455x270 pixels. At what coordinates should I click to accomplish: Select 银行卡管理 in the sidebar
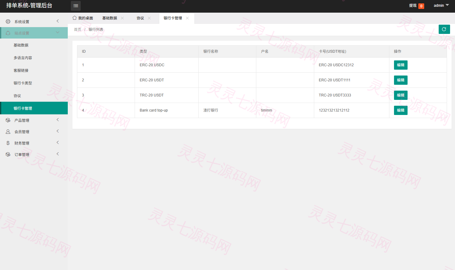pos(34,108)
